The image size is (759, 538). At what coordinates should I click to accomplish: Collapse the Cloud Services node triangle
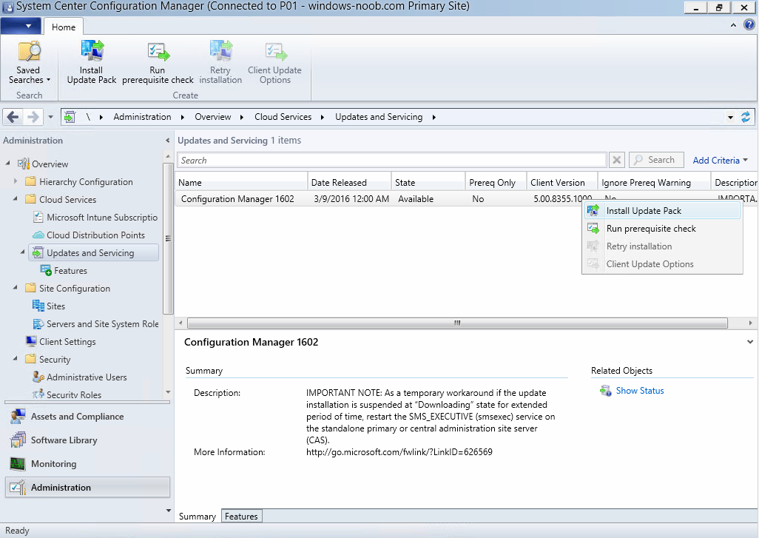pos(16,198)
